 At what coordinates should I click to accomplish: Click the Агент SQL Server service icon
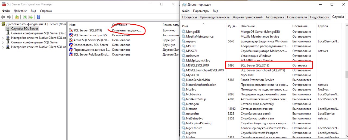pyautogui.click(x=71, y=40)
